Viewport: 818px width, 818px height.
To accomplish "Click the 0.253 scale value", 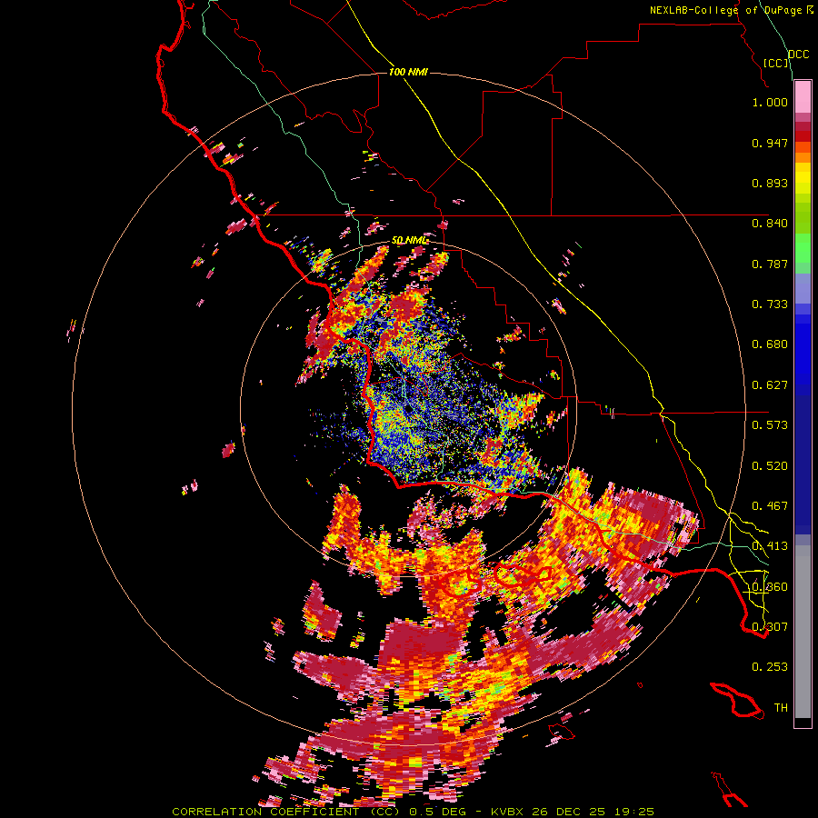I will click(770, 667).
